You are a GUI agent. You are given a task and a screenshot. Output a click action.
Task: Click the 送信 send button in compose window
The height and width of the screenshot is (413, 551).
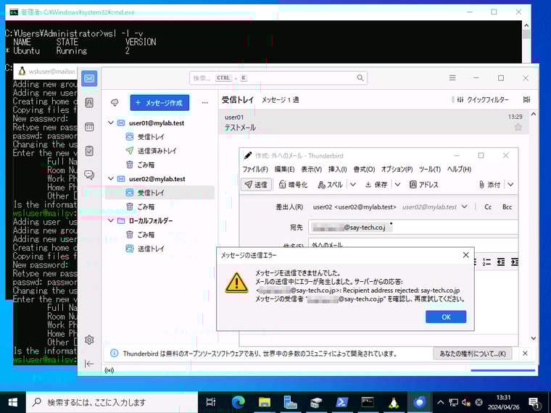[x=256, y=185]
